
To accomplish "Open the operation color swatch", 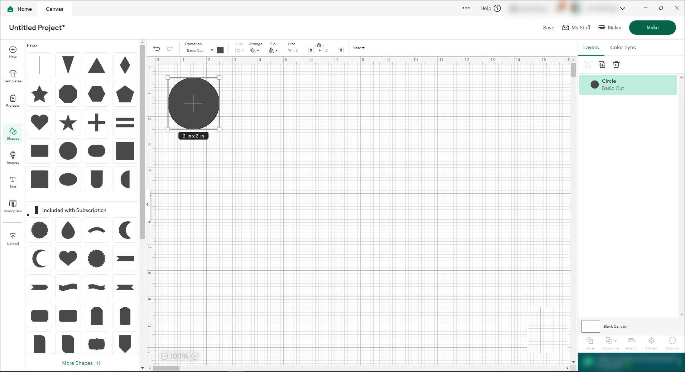I will click(220, 50).
